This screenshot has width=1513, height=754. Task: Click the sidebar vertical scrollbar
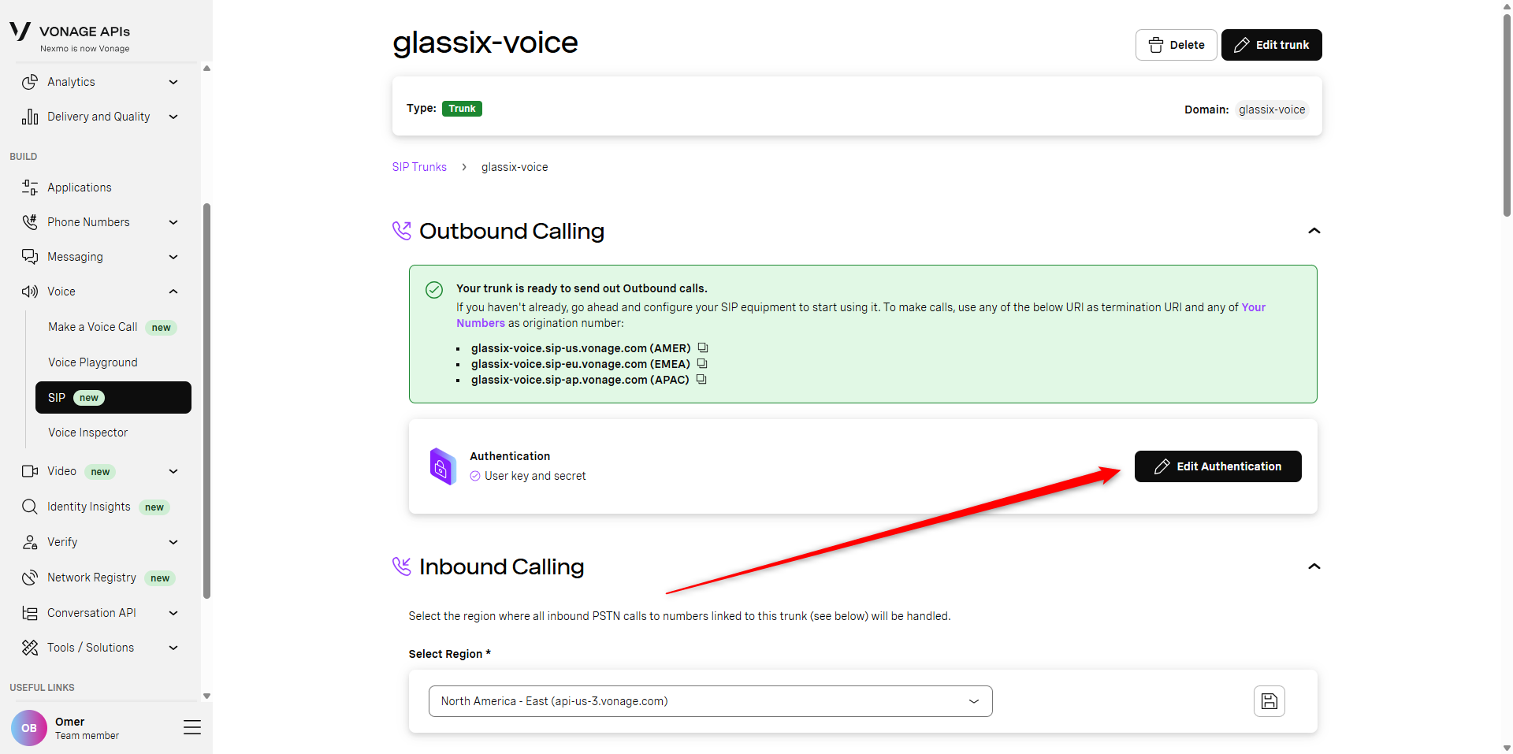click(206, 400)
